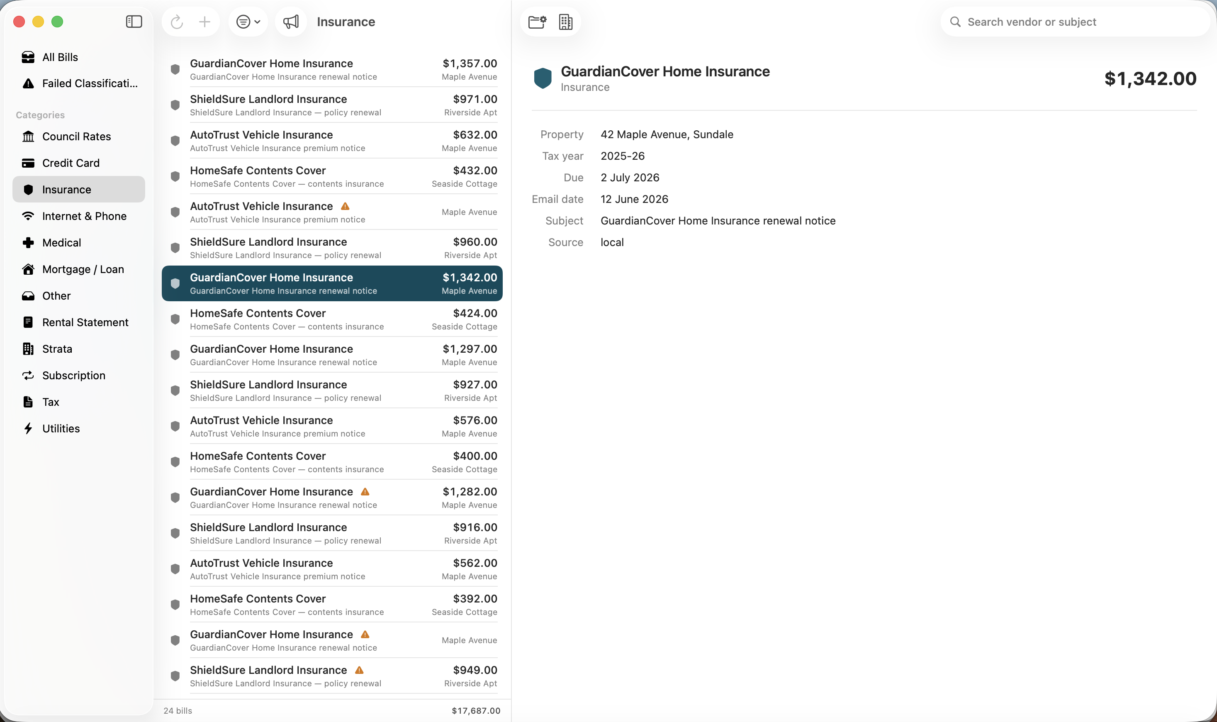Select the Strata category

coord(79,349)
